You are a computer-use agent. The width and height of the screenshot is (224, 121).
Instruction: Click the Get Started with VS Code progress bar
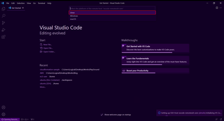[147, 53]
